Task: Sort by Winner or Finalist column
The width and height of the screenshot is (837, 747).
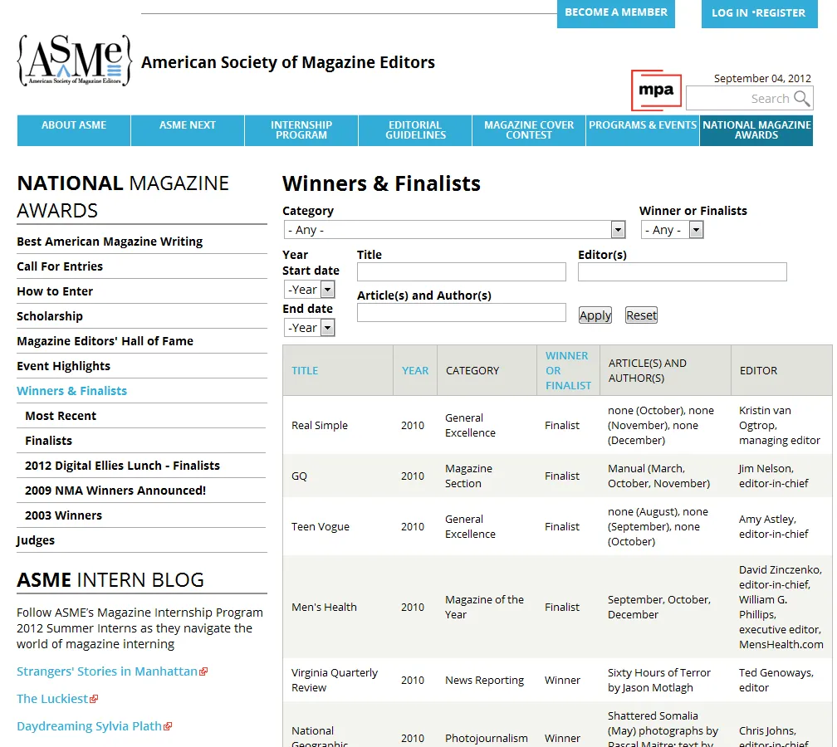Action: click(568, 370)
